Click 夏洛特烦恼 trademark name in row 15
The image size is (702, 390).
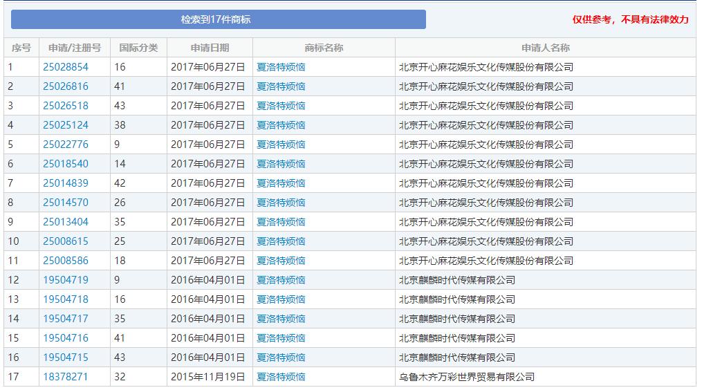(x=281, y=338)
